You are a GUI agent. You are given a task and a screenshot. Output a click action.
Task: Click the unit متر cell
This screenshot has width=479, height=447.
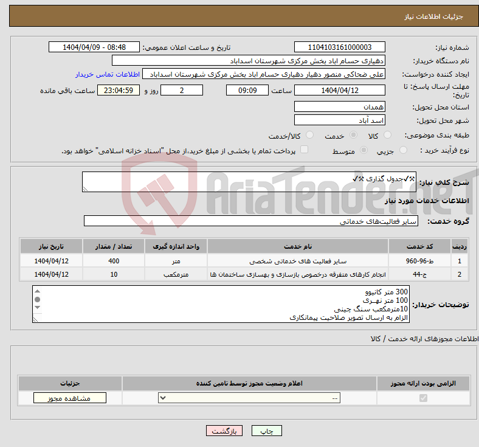pos(176,261)
